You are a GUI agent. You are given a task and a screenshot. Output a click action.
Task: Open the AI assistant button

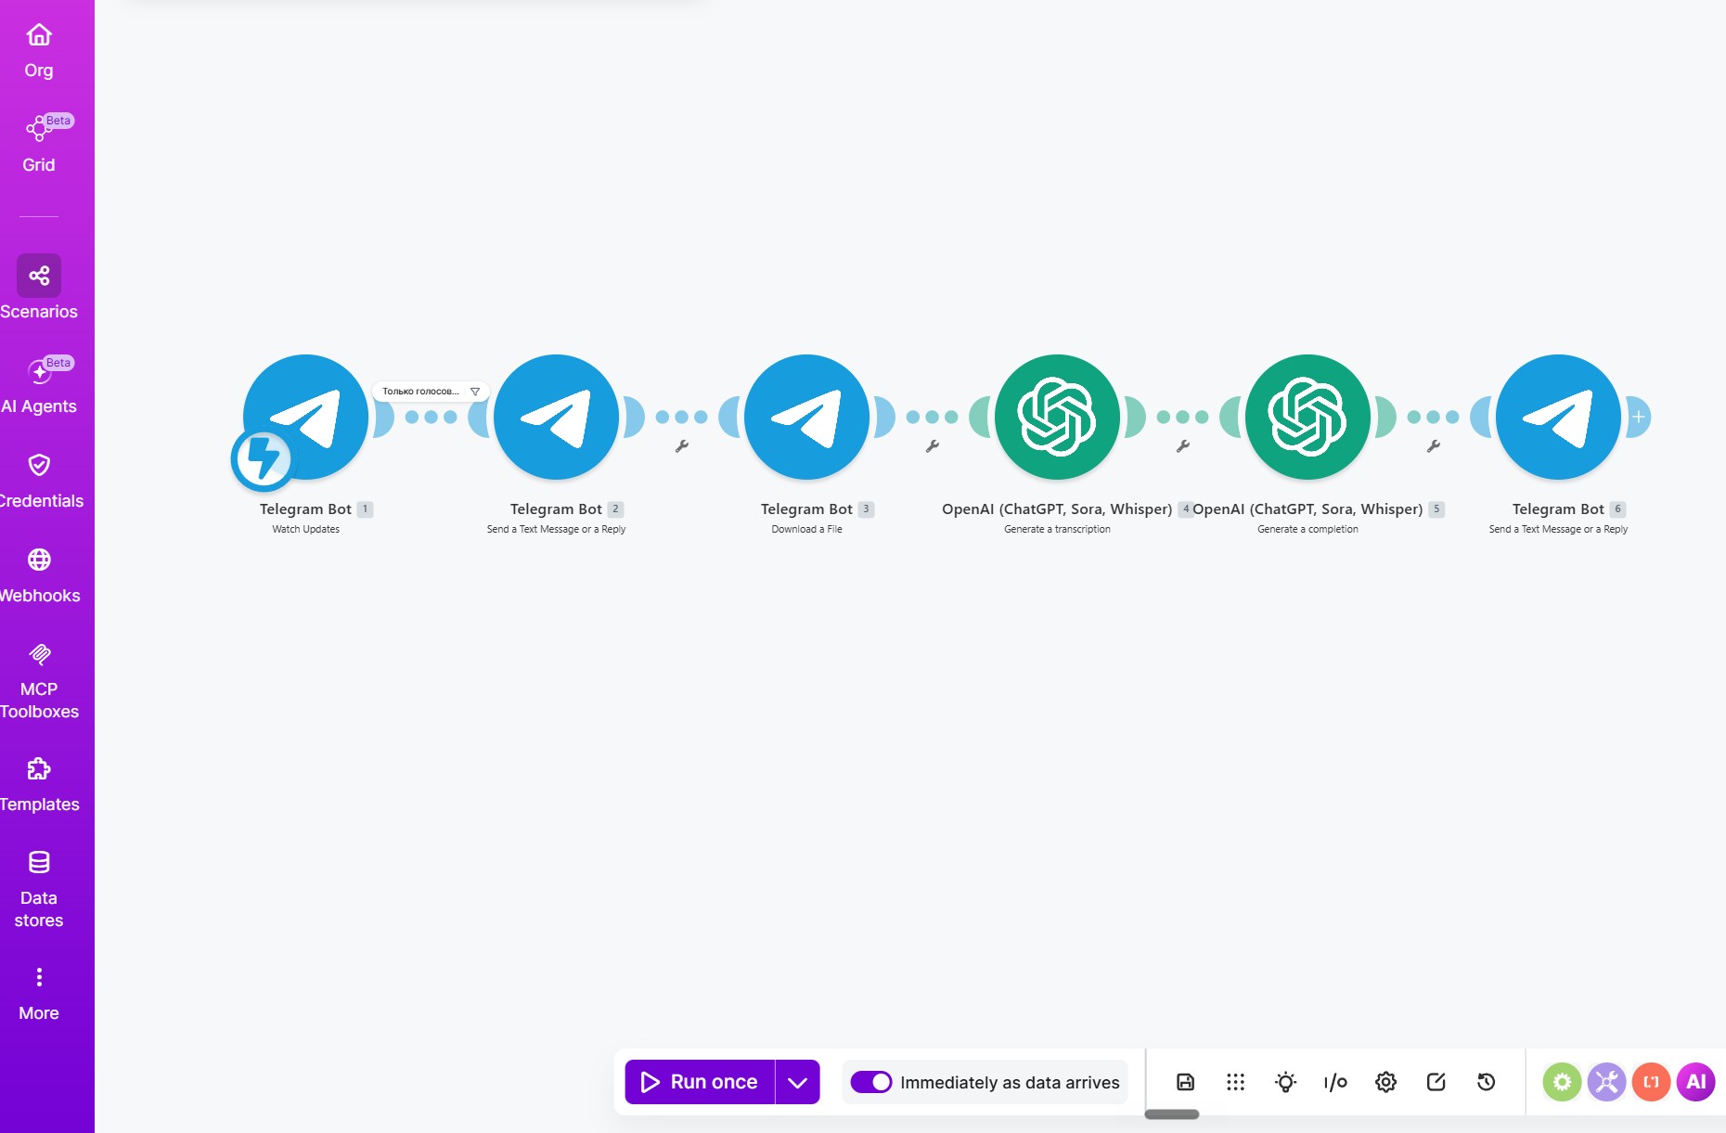1695,1082
